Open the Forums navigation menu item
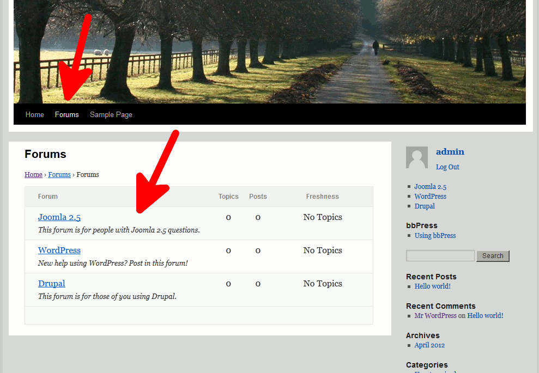This screenshot has width=539, height=373. point(66,115)
